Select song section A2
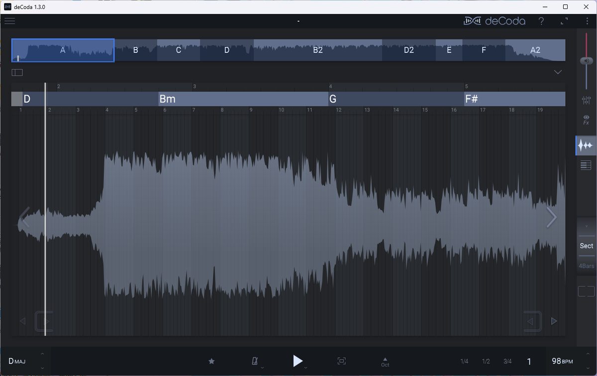 point(535,50)
